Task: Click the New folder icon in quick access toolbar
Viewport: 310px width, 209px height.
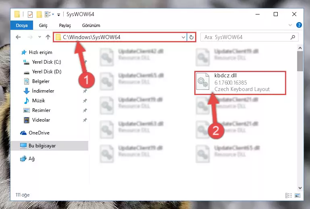Action: (39, 14)
